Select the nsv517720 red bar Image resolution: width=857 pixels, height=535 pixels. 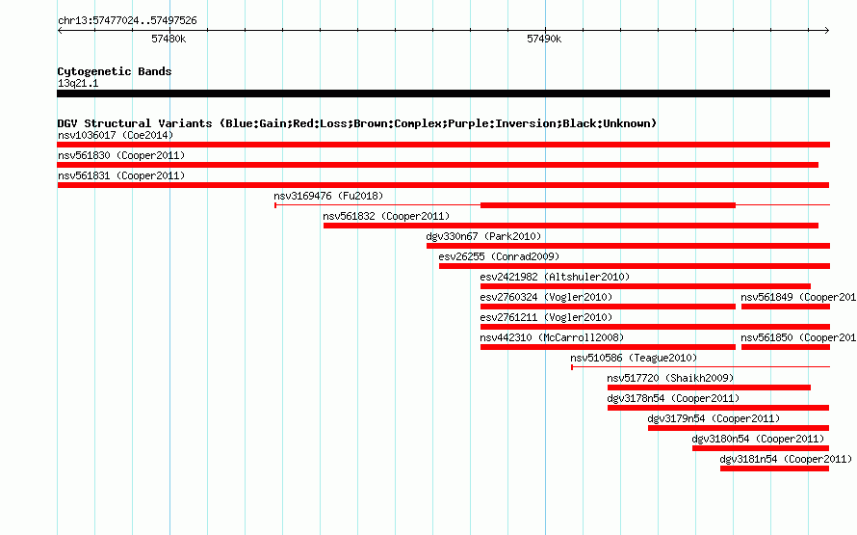tap(709, 388)
